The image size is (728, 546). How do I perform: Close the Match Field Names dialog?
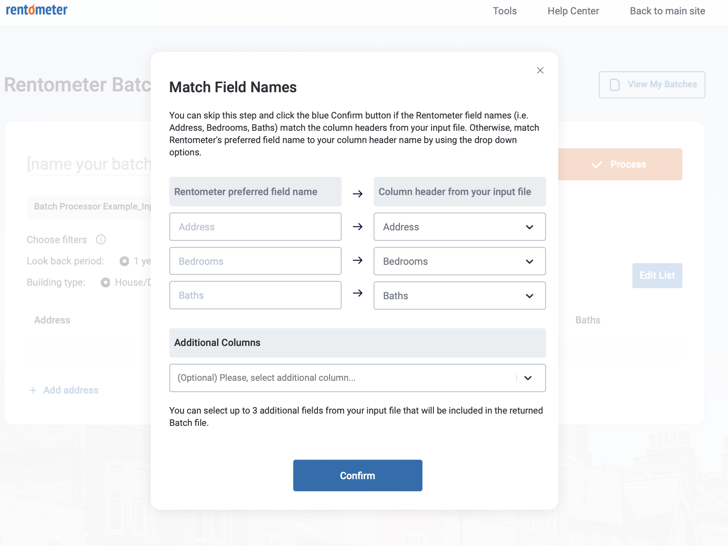(540, 71)
